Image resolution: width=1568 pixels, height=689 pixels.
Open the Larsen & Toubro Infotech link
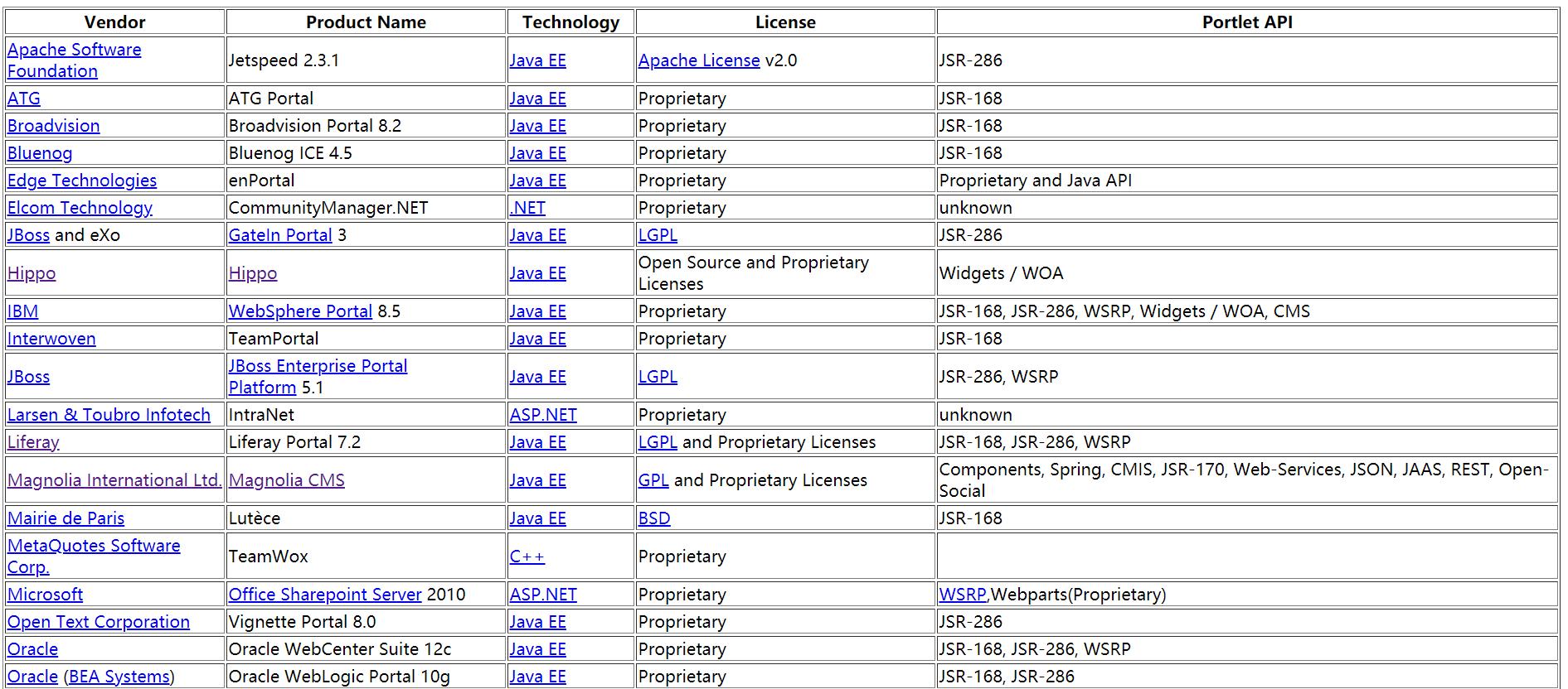(109, 415)
